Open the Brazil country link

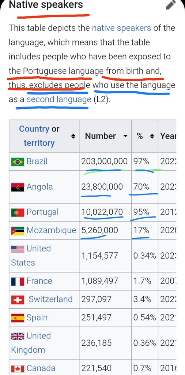[x=37, y=161]
